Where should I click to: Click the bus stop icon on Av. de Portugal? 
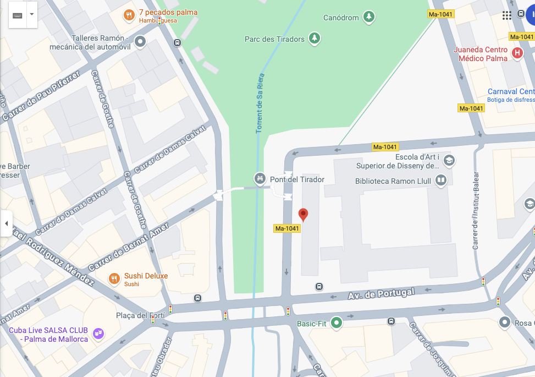click(x=319, y=287)
